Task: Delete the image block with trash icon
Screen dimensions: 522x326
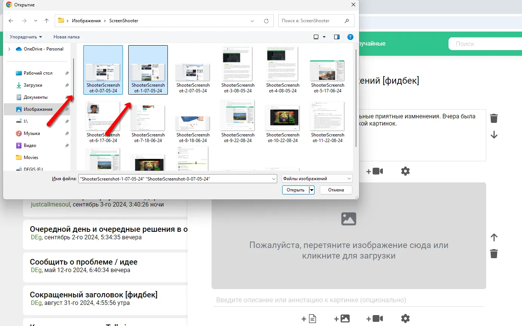Action: 494,254
